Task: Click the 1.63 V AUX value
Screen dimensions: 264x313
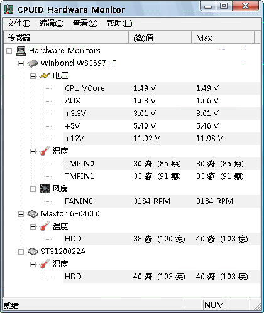Action: [x=145, y=101]
